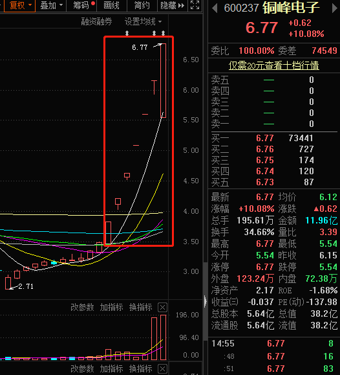Open the 设置均线 dropdown
This screenshot has width=340, height=375.
(143, 22)
